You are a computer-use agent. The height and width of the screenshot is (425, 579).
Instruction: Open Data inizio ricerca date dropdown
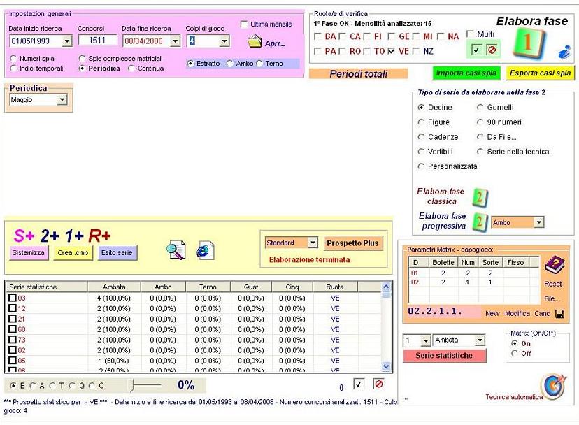[67, 41]
